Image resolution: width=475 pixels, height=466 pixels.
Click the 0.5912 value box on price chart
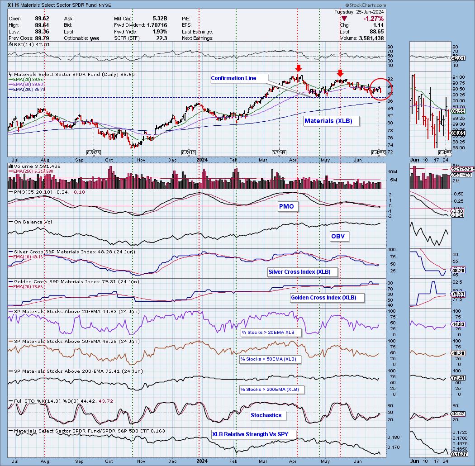point(189,153)
